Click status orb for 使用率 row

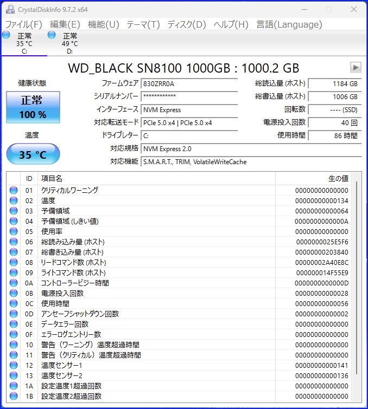tap(14, 231)
